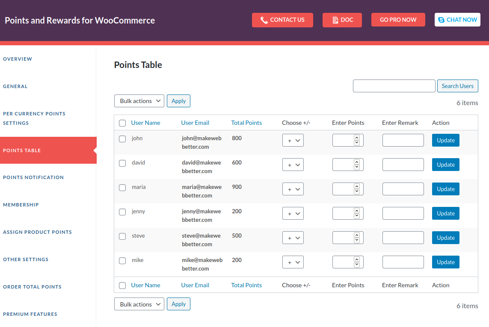The height and width of the screenshot is (327, 489).
Task: Click the Enter Remark field for maria
Action: [403, 189]
